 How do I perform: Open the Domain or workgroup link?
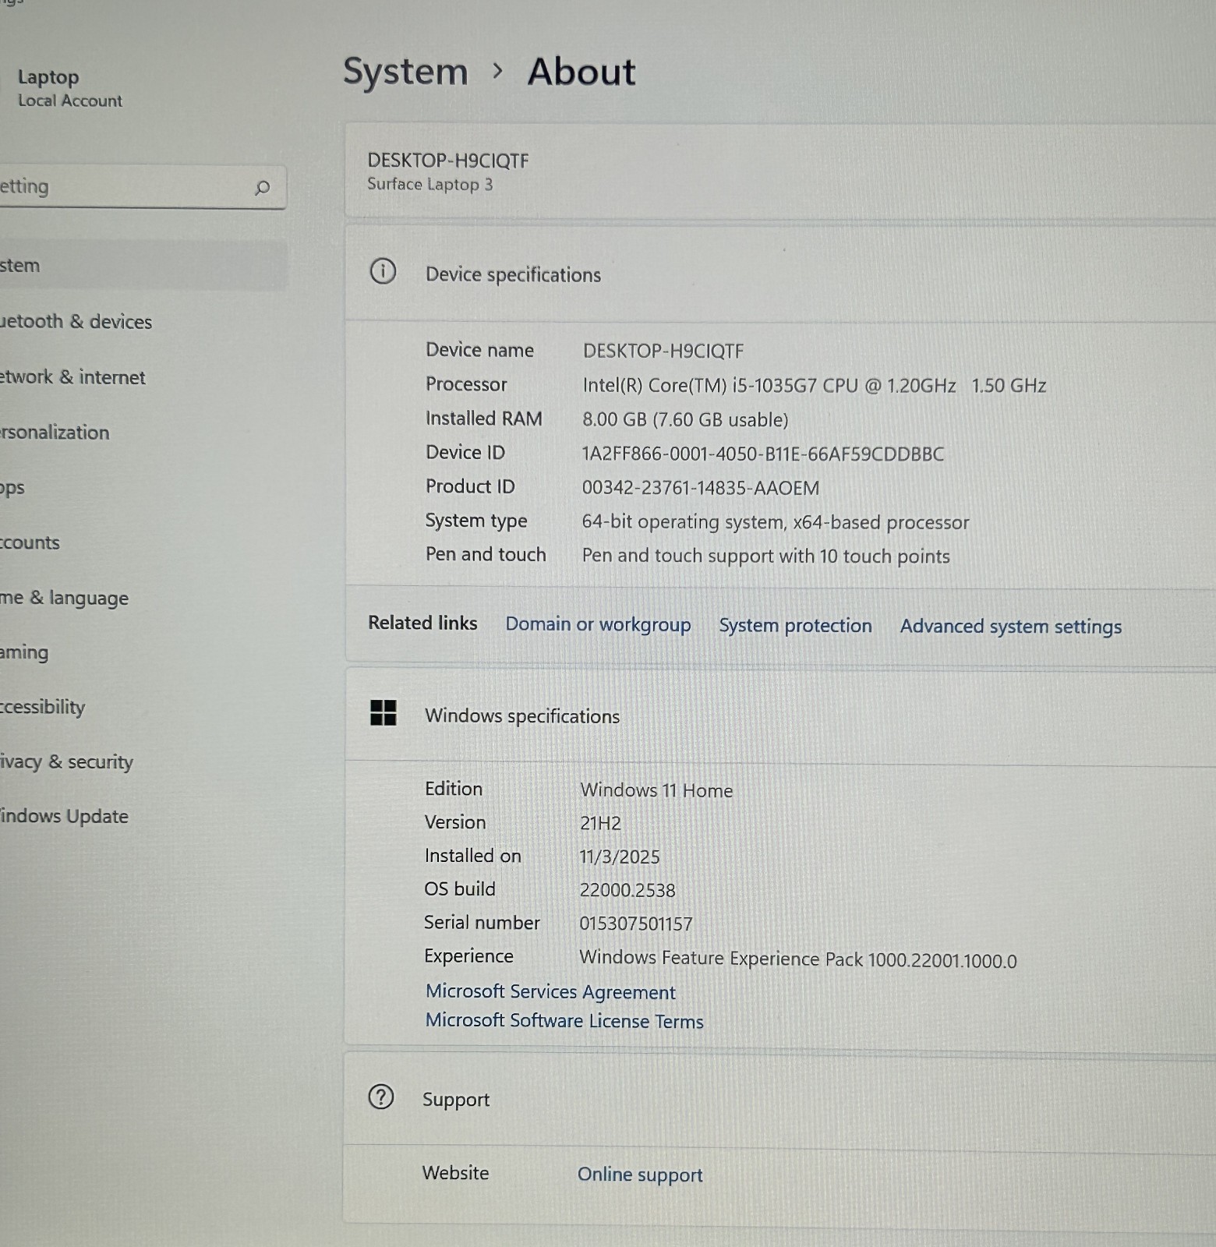(x=598, y=624)
